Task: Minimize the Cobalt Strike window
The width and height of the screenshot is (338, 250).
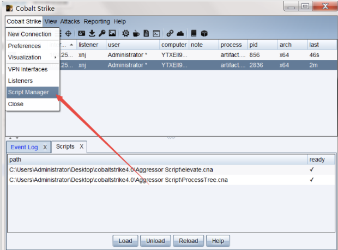Action: coord(291,6)
